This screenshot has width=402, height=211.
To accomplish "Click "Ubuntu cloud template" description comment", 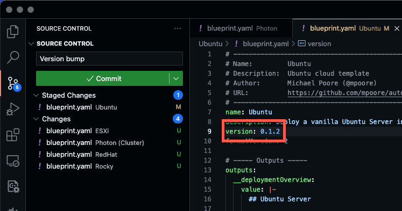I will pyautogui.click(x=328, y=74).
